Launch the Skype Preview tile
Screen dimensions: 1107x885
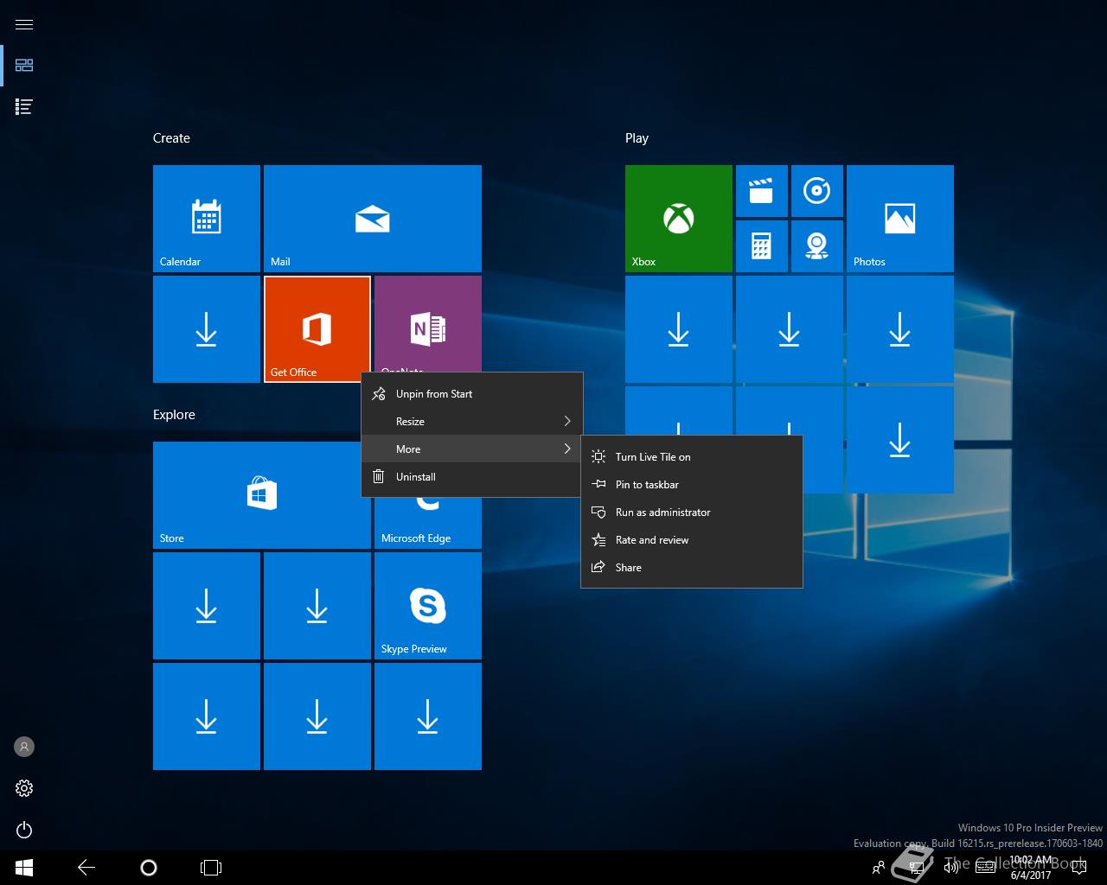pos(428,606)
